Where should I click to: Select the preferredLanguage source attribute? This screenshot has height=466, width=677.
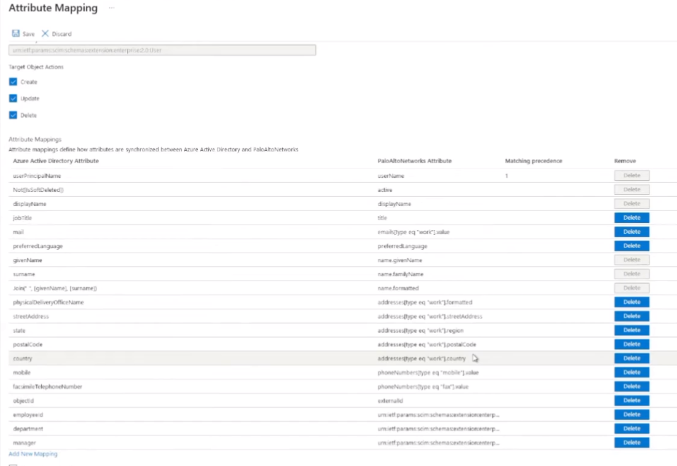37,246
